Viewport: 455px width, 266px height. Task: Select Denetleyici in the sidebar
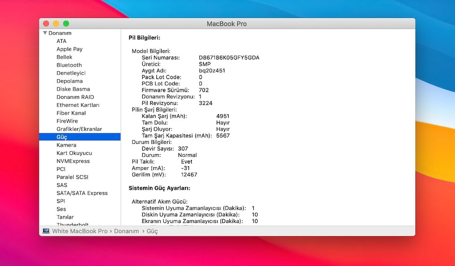coord(71,73)
